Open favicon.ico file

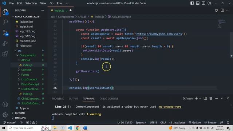coord(26,22)
